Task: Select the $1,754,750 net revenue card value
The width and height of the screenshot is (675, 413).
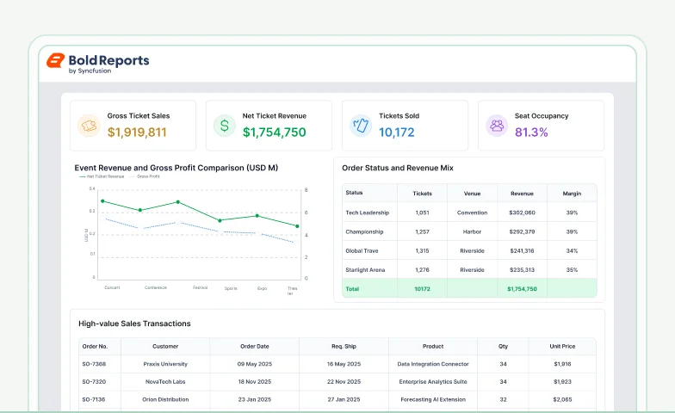Action: coord(274,133)
